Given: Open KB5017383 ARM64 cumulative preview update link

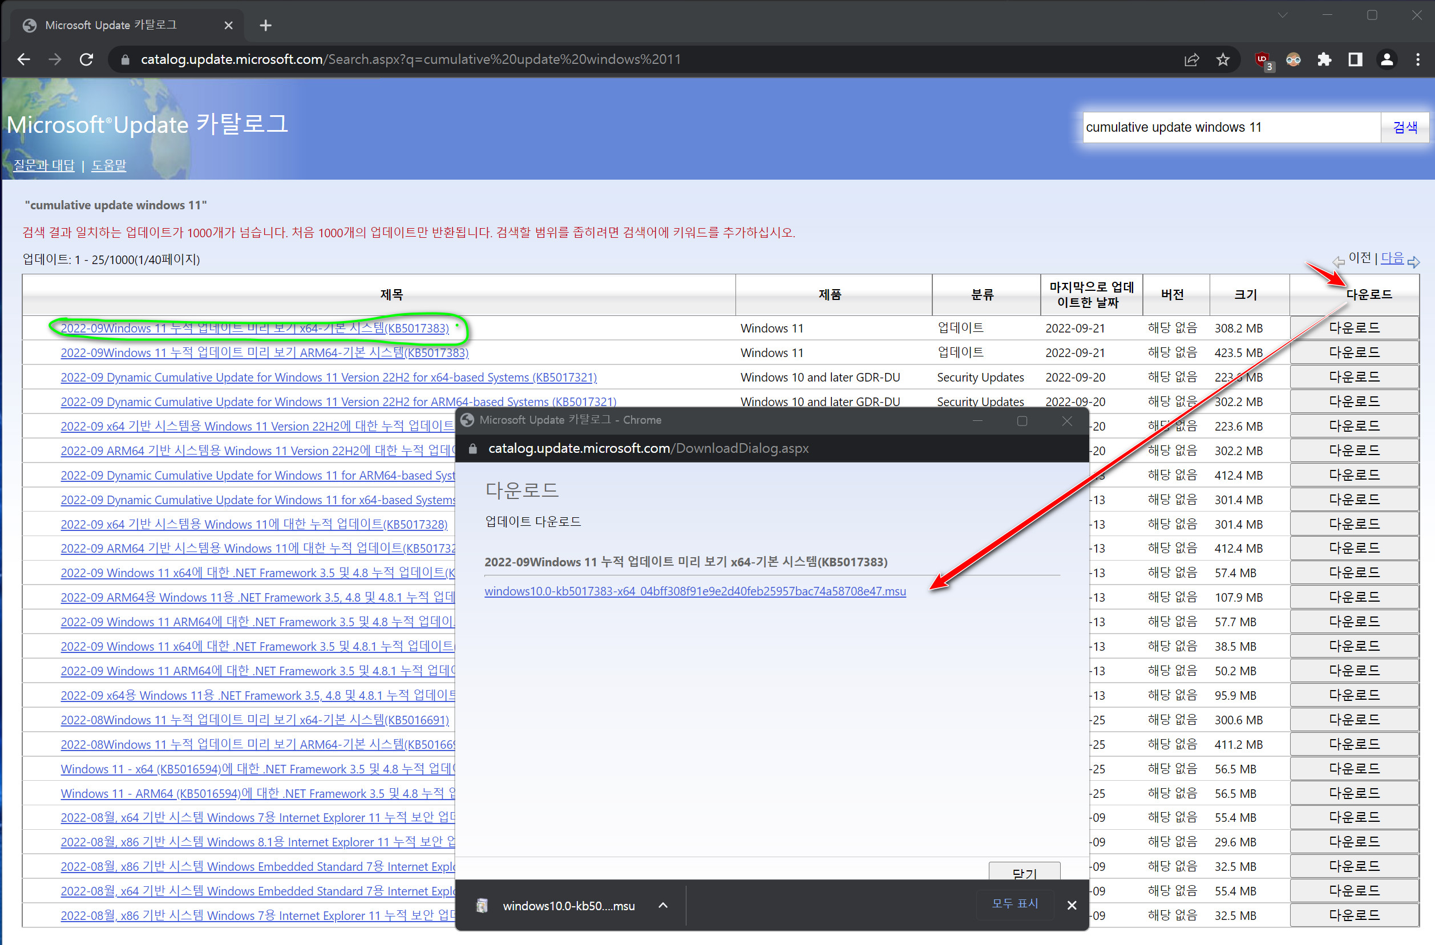Looking at the screenshot, I should click(264, 352).
